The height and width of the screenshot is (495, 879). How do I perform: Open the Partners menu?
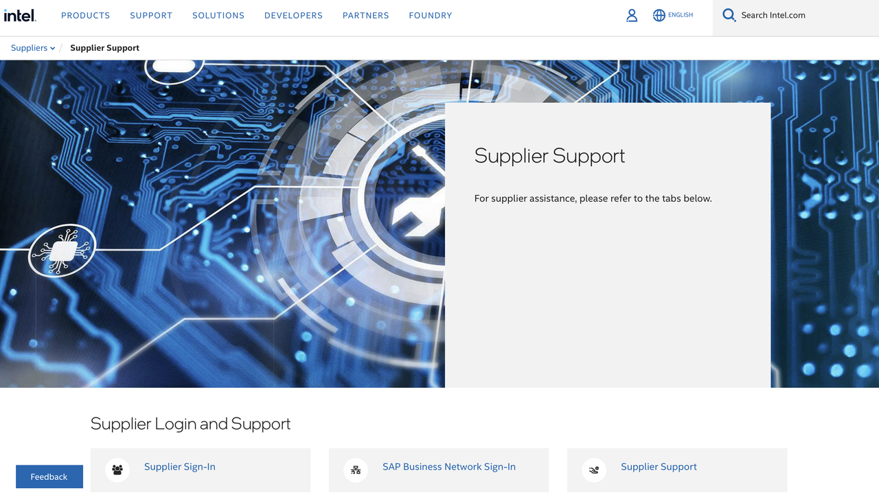pyautogui.click(x=366, y=15)
